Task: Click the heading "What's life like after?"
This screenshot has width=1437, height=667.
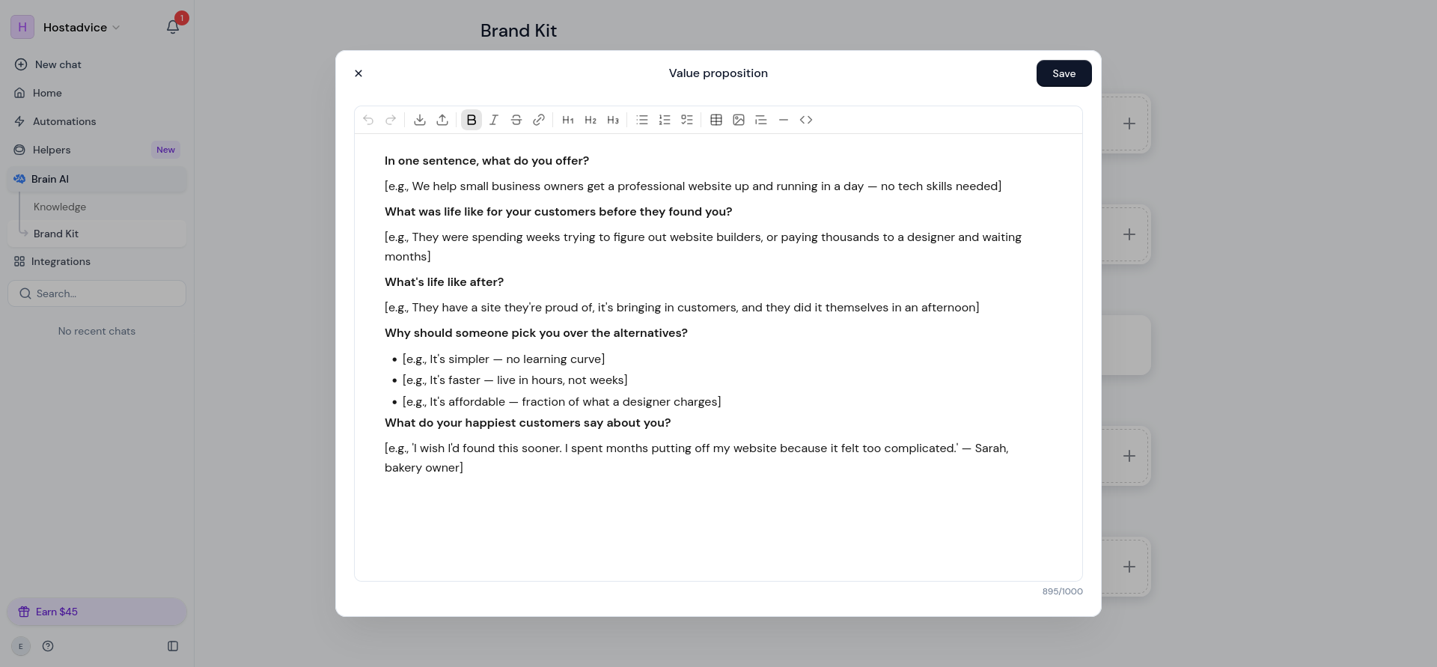Action: [x=444, y=282]
